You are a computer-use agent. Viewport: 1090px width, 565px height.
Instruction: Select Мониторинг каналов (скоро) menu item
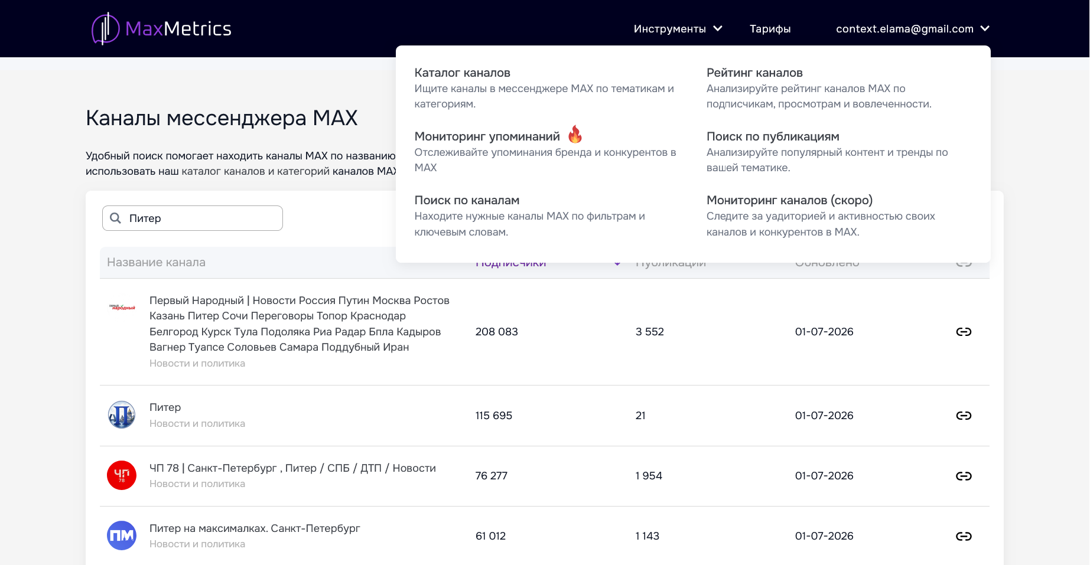789,200
